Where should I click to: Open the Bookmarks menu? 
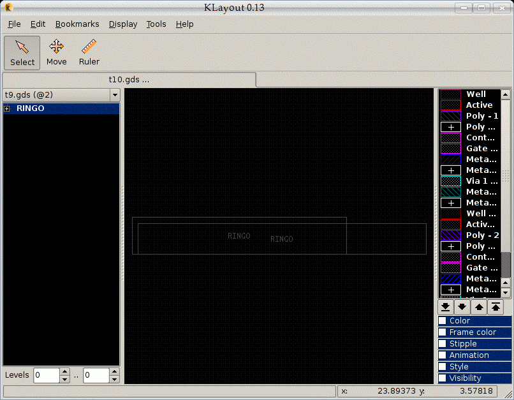(77, 24)
